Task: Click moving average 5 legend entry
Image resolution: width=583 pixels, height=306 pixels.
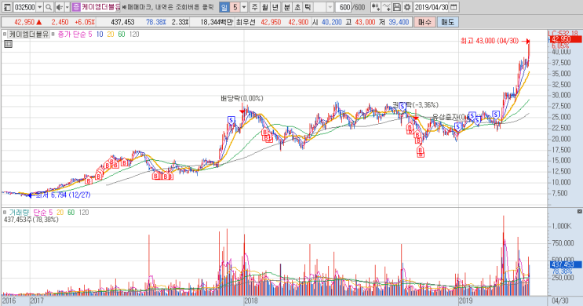Action: (x=90, y=35)
